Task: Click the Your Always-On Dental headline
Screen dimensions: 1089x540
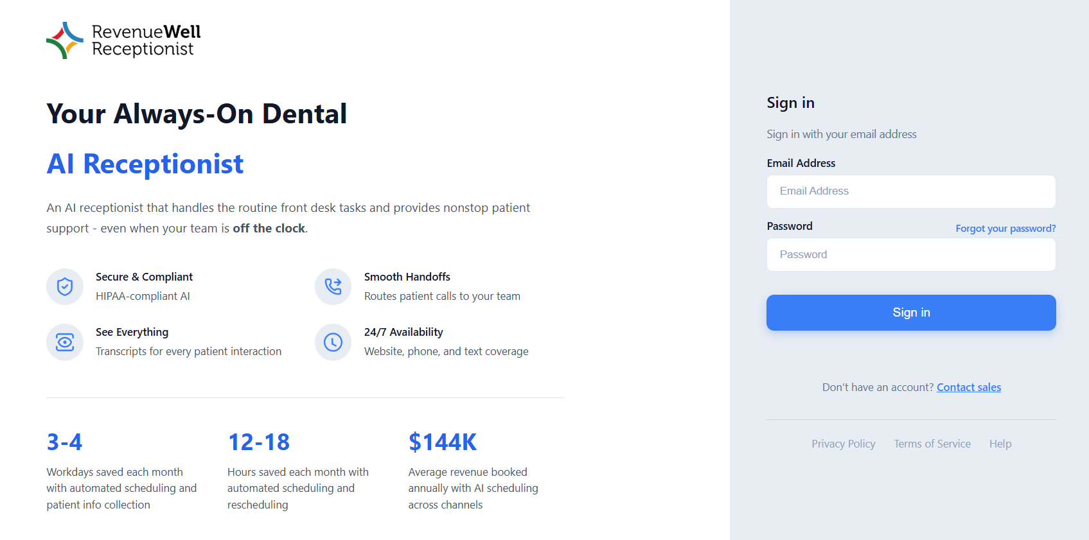Action: 197,114
